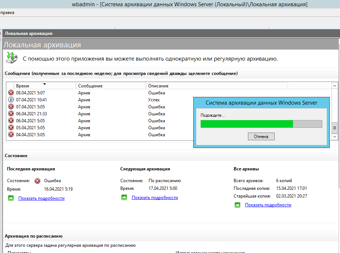The width and height of the screenshot is (340, 253).
Task: Click the messages list scroll up arrow
Action: coord(334,86)
